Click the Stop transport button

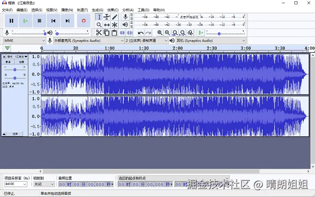click(x=40, y=21)
